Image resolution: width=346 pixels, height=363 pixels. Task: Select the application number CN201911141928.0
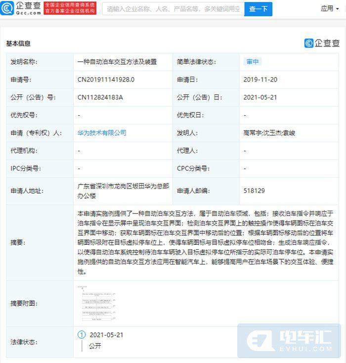click(106, 80)
